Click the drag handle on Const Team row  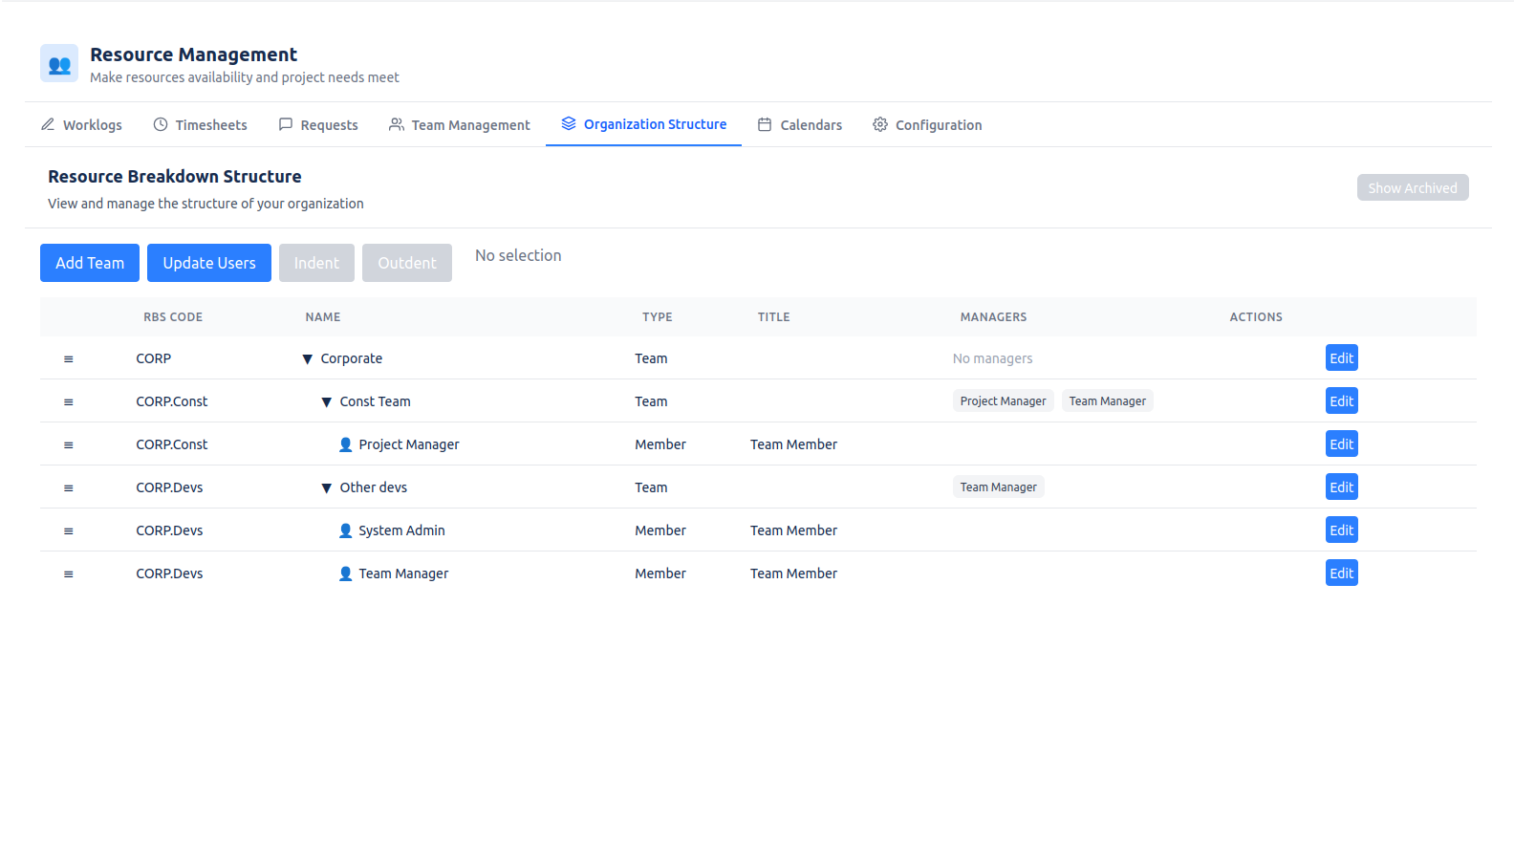[69, 402]
